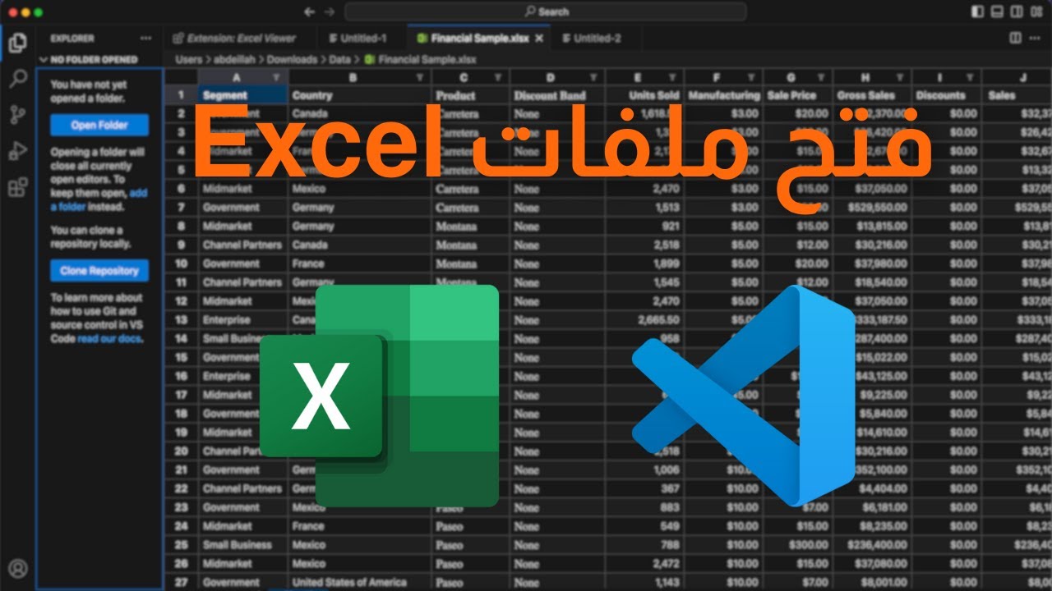Open the filter dropdown for column H

pyautogui.click(x=901, y=76)
